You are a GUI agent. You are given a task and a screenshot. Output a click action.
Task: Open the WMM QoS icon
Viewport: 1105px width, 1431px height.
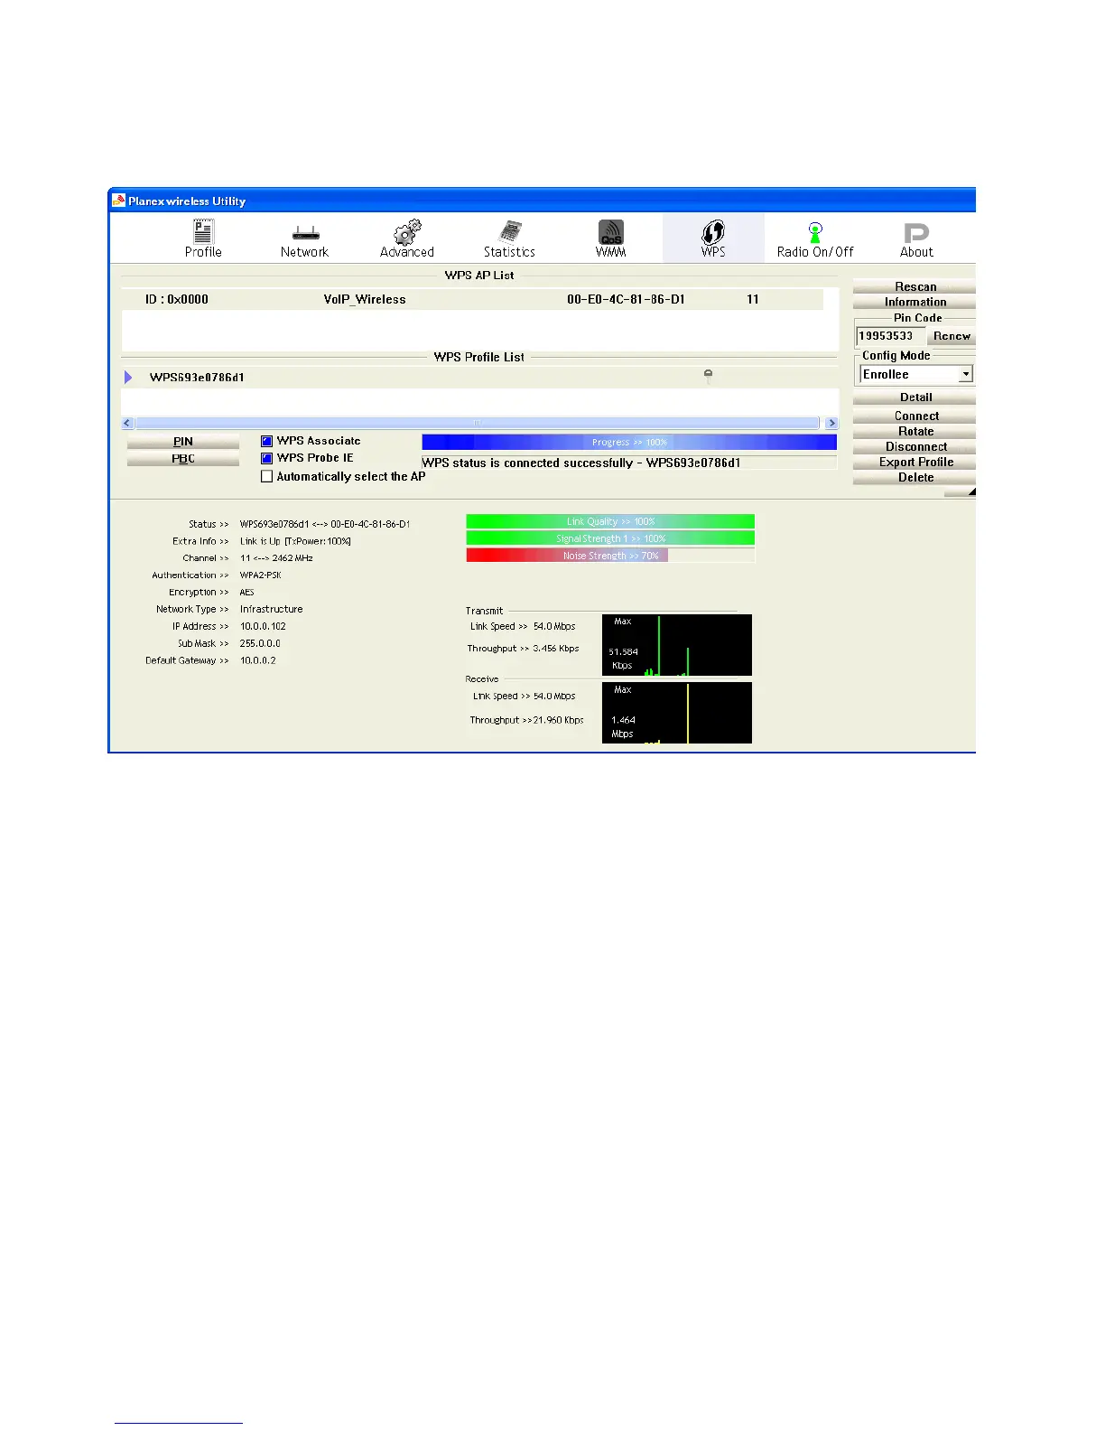click(x=611, y=232)
